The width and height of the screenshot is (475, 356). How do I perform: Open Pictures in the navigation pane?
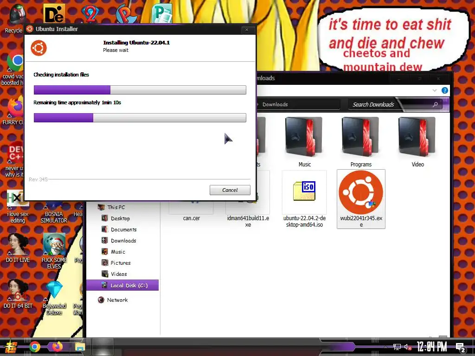pyautogui.click(x=120, y=263)
